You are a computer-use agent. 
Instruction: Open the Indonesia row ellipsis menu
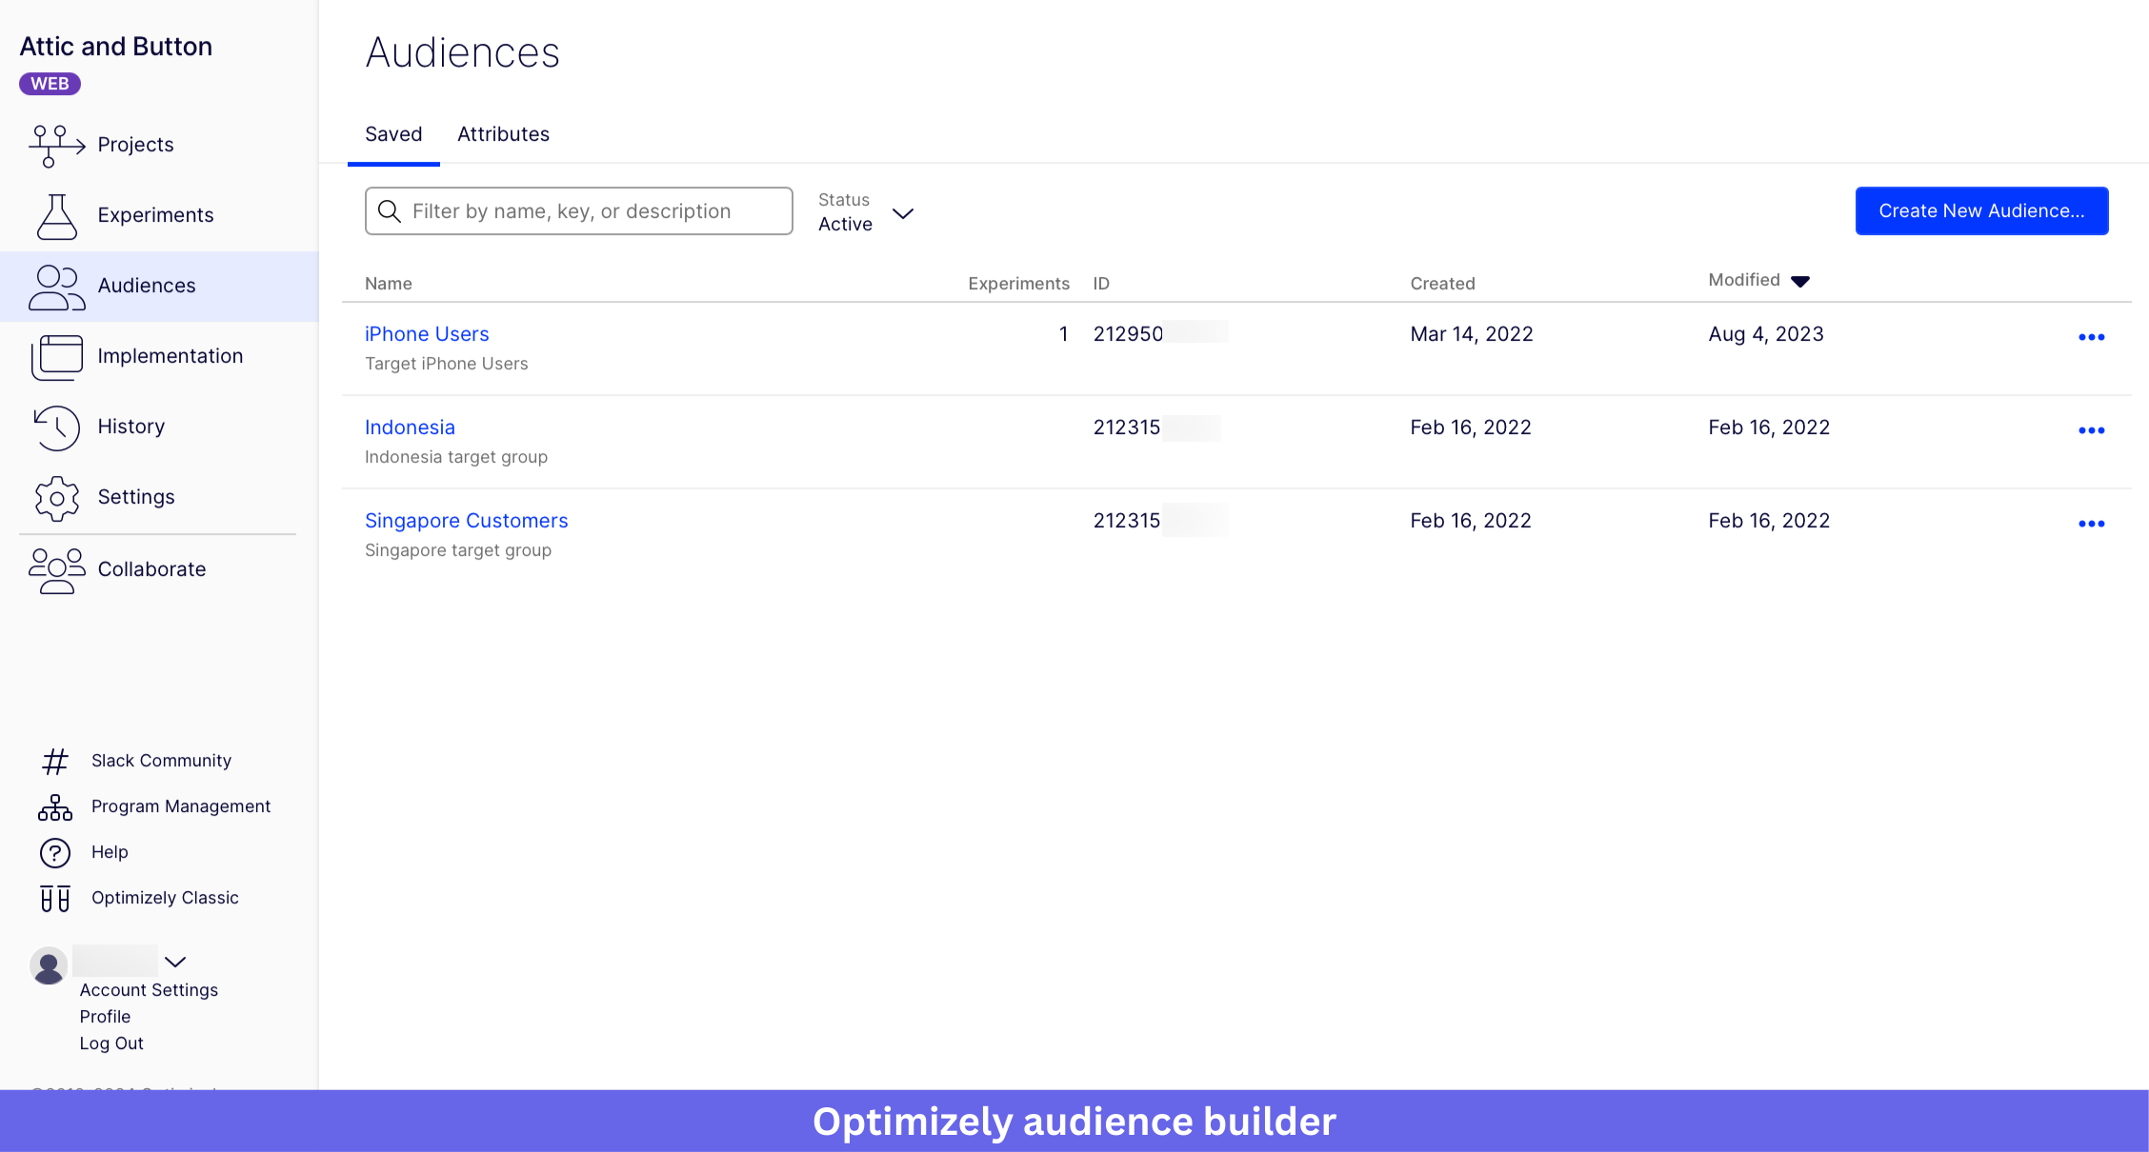tap(2092, 429)
